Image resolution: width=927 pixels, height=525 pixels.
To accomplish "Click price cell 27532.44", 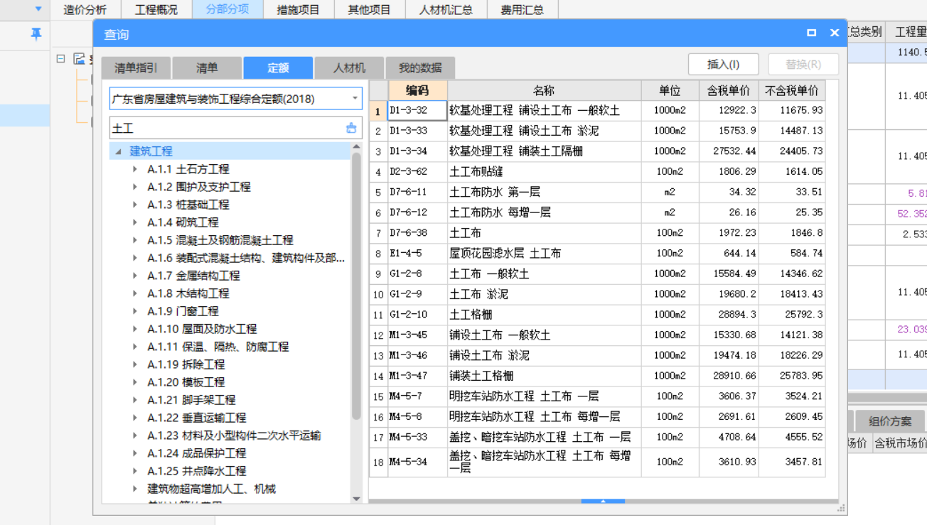I will pyautogui.click(x=729, y=151).
